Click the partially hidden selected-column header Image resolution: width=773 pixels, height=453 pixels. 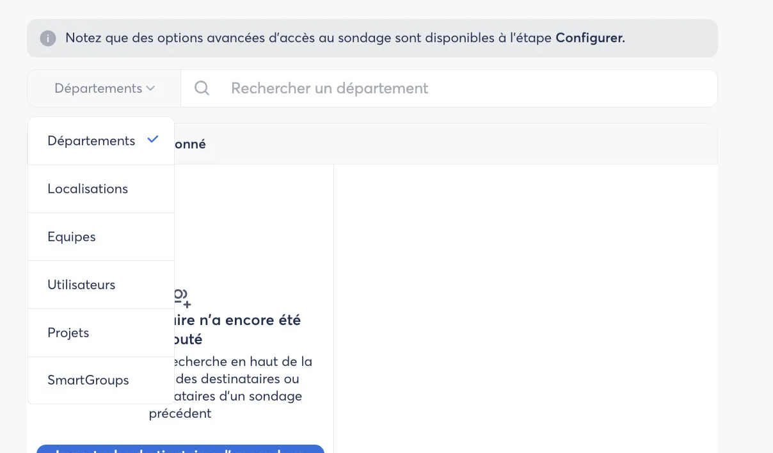tap(190, 144)
